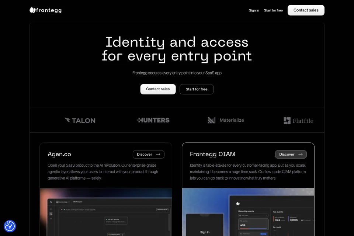354x236 pixels.
Task: Click the 'Frontegg secures every entry point' subtitle
Action: tap(177, 73)
